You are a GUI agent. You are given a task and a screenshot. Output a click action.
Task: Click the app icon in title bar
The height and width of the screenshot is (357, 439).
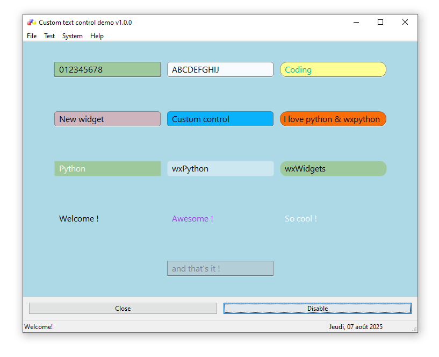(x=32, y=23)
